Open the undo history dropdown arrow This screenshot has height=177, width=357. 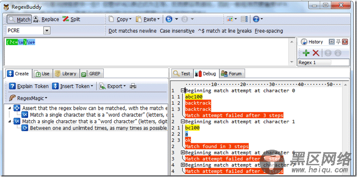point(176,19)
